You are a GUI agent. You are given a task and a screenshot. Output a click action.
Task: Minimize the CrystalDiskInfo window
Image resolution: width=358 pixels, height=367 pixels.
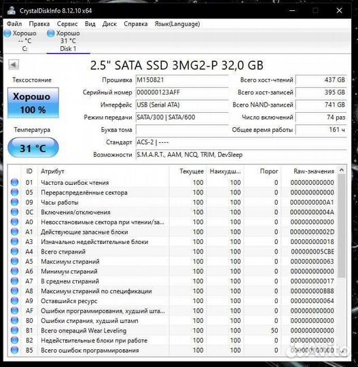click(x=292, y=10)
